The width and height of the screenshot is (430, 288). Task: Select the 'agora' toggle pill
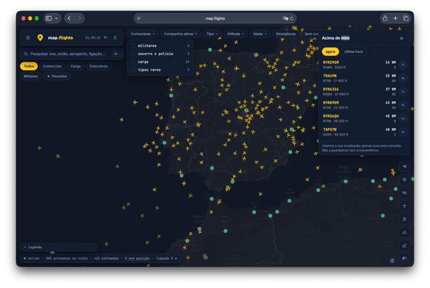(x=330, y=52)
